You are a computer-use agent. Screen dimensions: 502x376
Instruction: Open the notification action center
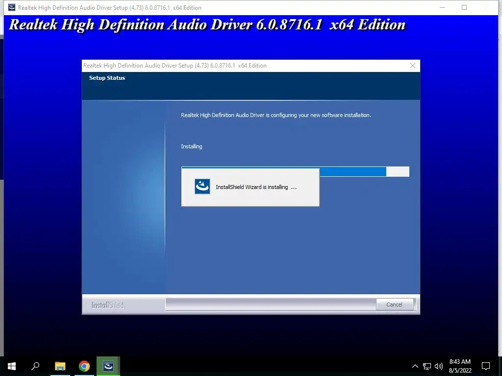(486, 366)
